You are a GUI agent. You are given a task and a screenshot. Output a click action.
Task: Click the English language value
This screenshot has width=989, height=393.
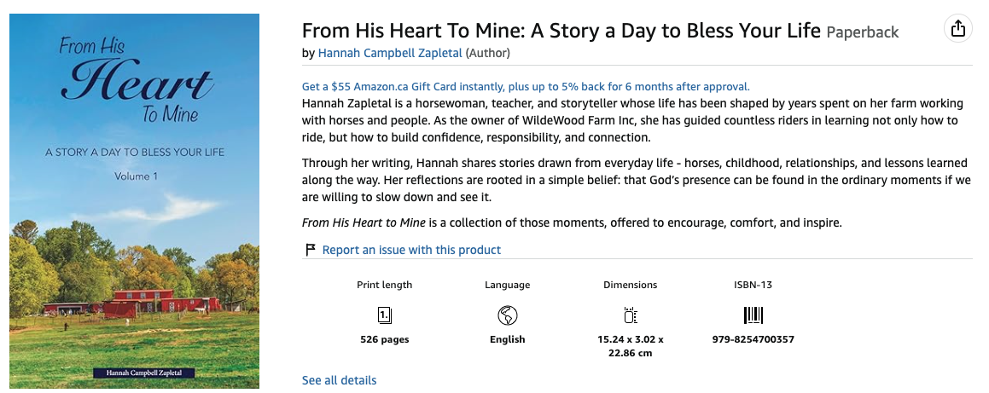507,339
